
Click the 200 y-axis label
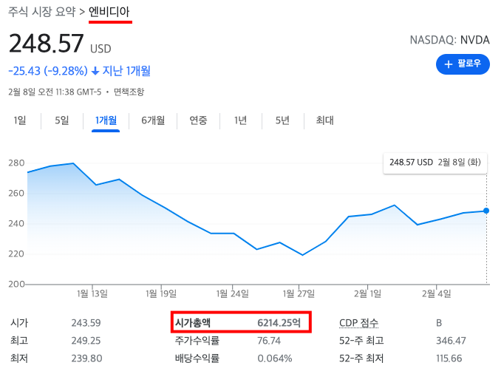[16, 284]
